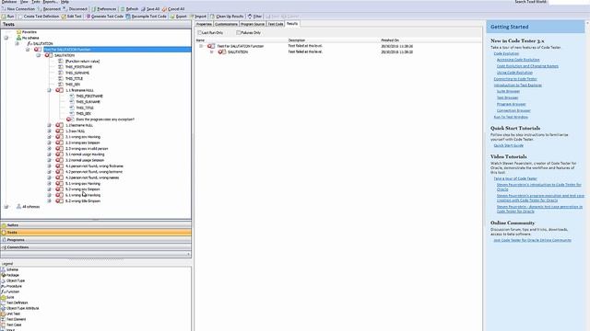The height and width of the screenshot is (331, 590).
Task: Open the Tests navigation panel
Action: click(x=96, y=233)
